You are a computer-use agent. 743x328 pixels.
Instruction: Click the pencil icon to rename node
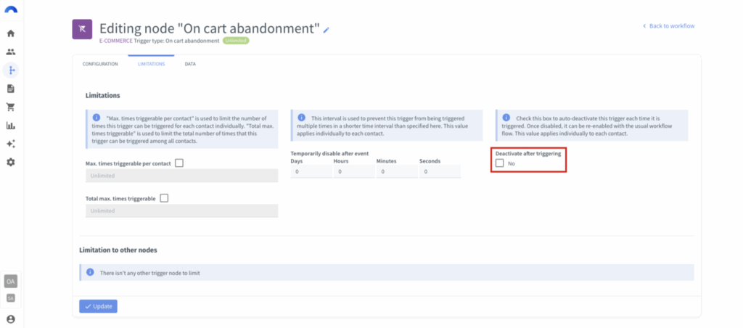[327, 30]
